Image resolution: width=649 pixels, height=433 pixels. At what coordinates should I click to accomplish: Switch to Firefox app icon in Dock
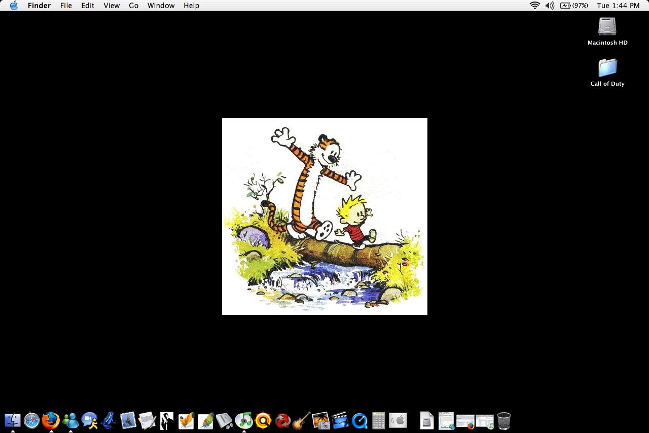coord(51,420)
